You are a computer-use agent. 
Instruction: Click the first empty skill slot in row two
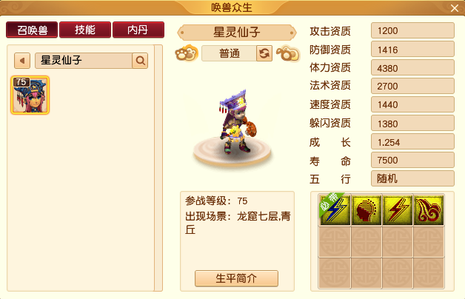pos(335,242)
